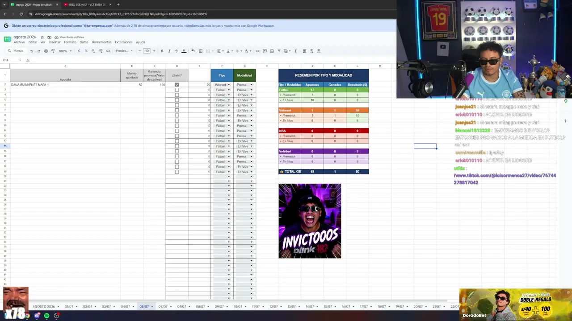Tick the ¿Salió? checkbox in row 12
The width and height of the screenshot is (572, 321).
tap(177, 136)
